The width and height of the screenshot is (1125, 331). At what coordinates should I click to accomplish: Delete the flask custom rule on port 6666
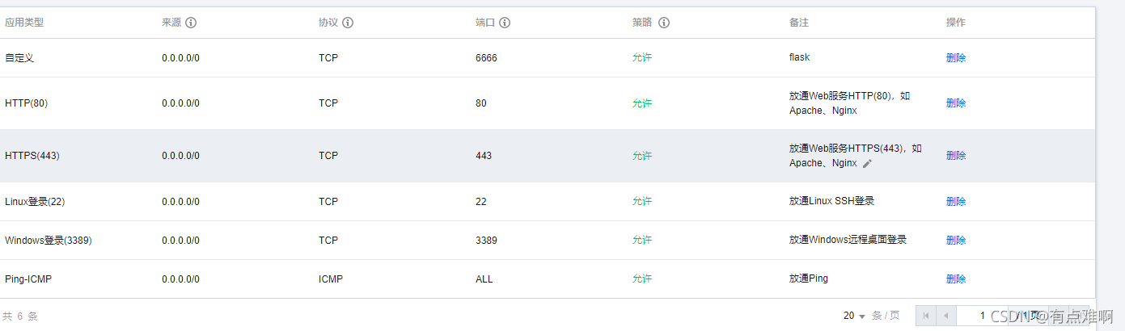pyautogui.click(x=955, y=58)
